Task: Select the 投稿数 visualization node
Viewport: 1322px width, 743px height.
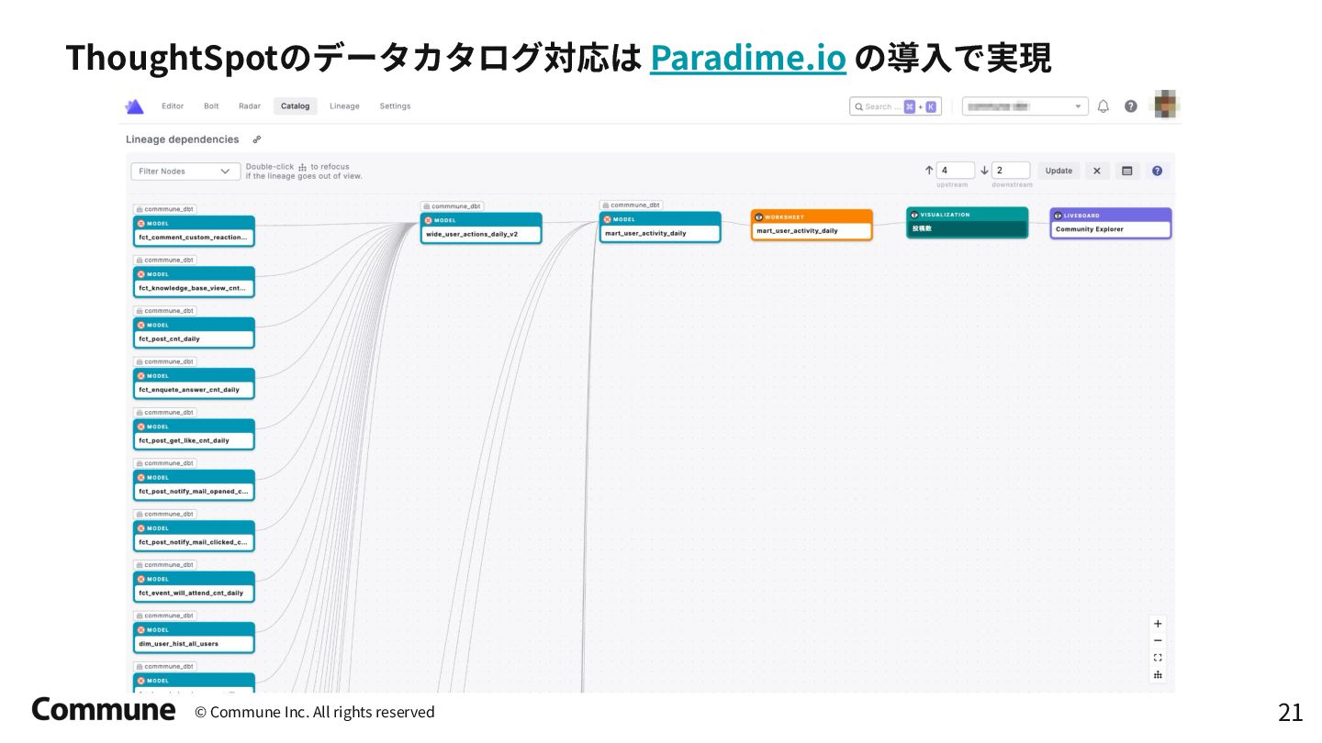Action: (x=967, y=223)
